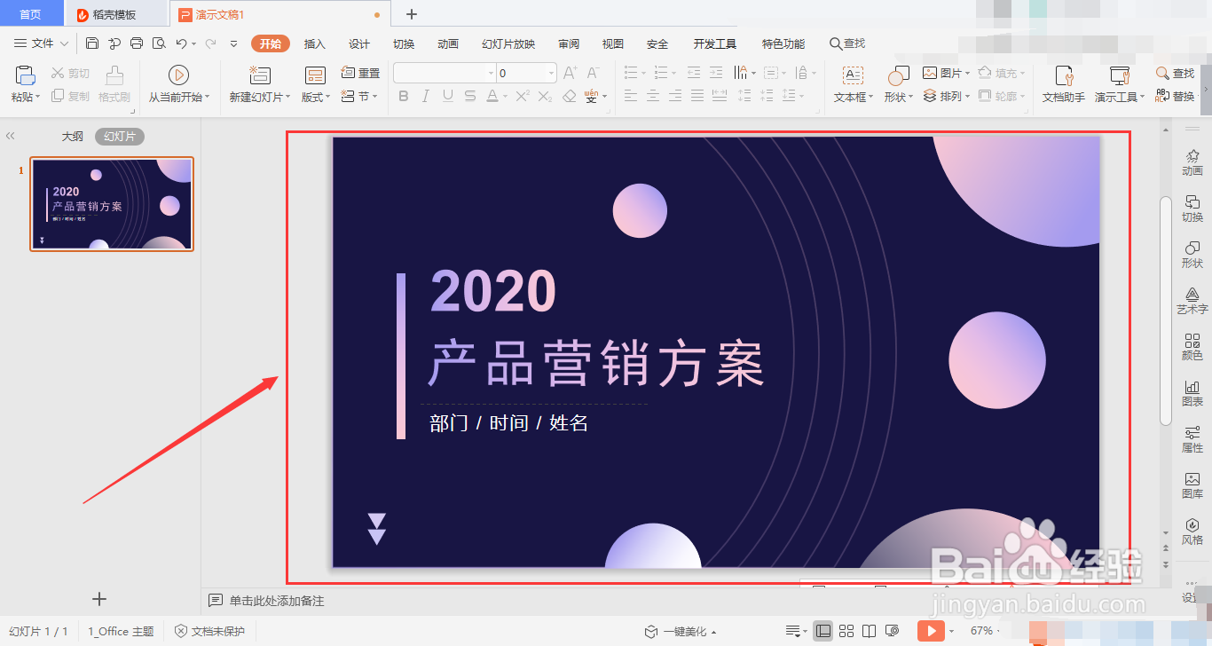The width and height of the screenshot is (1212, 646).
Task: Open the 图表 chart panel on right sidebar
Action: 1192,393
